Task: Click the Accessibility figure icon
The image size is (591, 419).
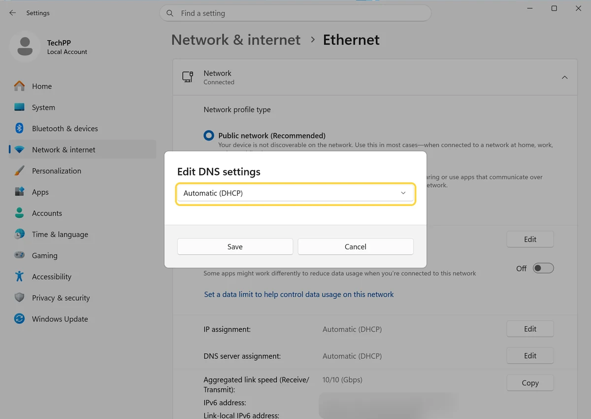Action: pos(19,277)
